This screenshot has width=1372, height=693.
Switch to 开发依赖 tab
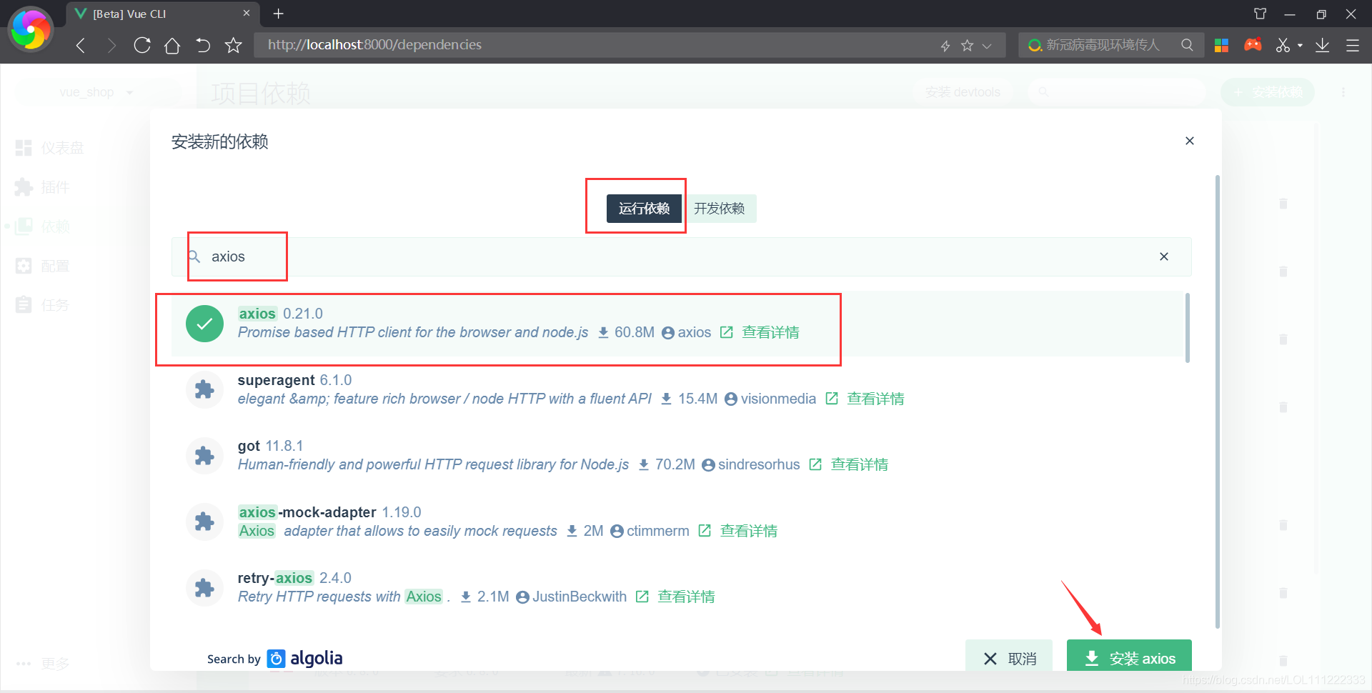point(720,209)
